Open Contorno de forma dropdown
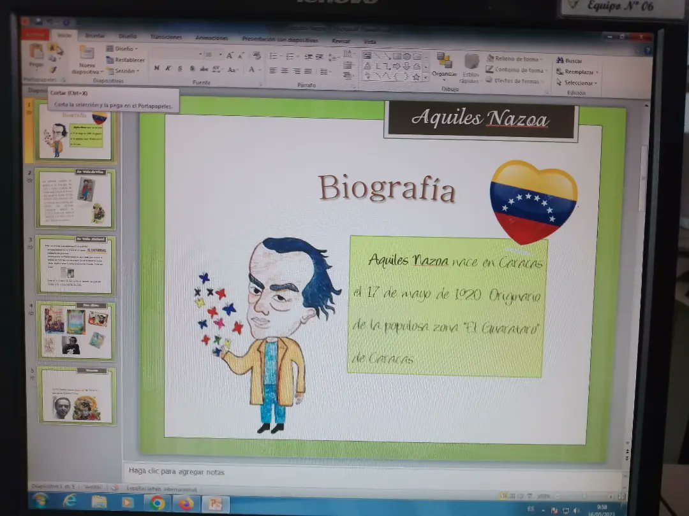The width and height of the screenshot is (689, 516). (517, 69)
